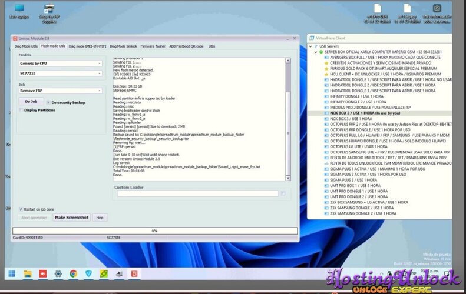Click the Custom Loader path field
466x294 pixels.
click(x=197, y=193)
